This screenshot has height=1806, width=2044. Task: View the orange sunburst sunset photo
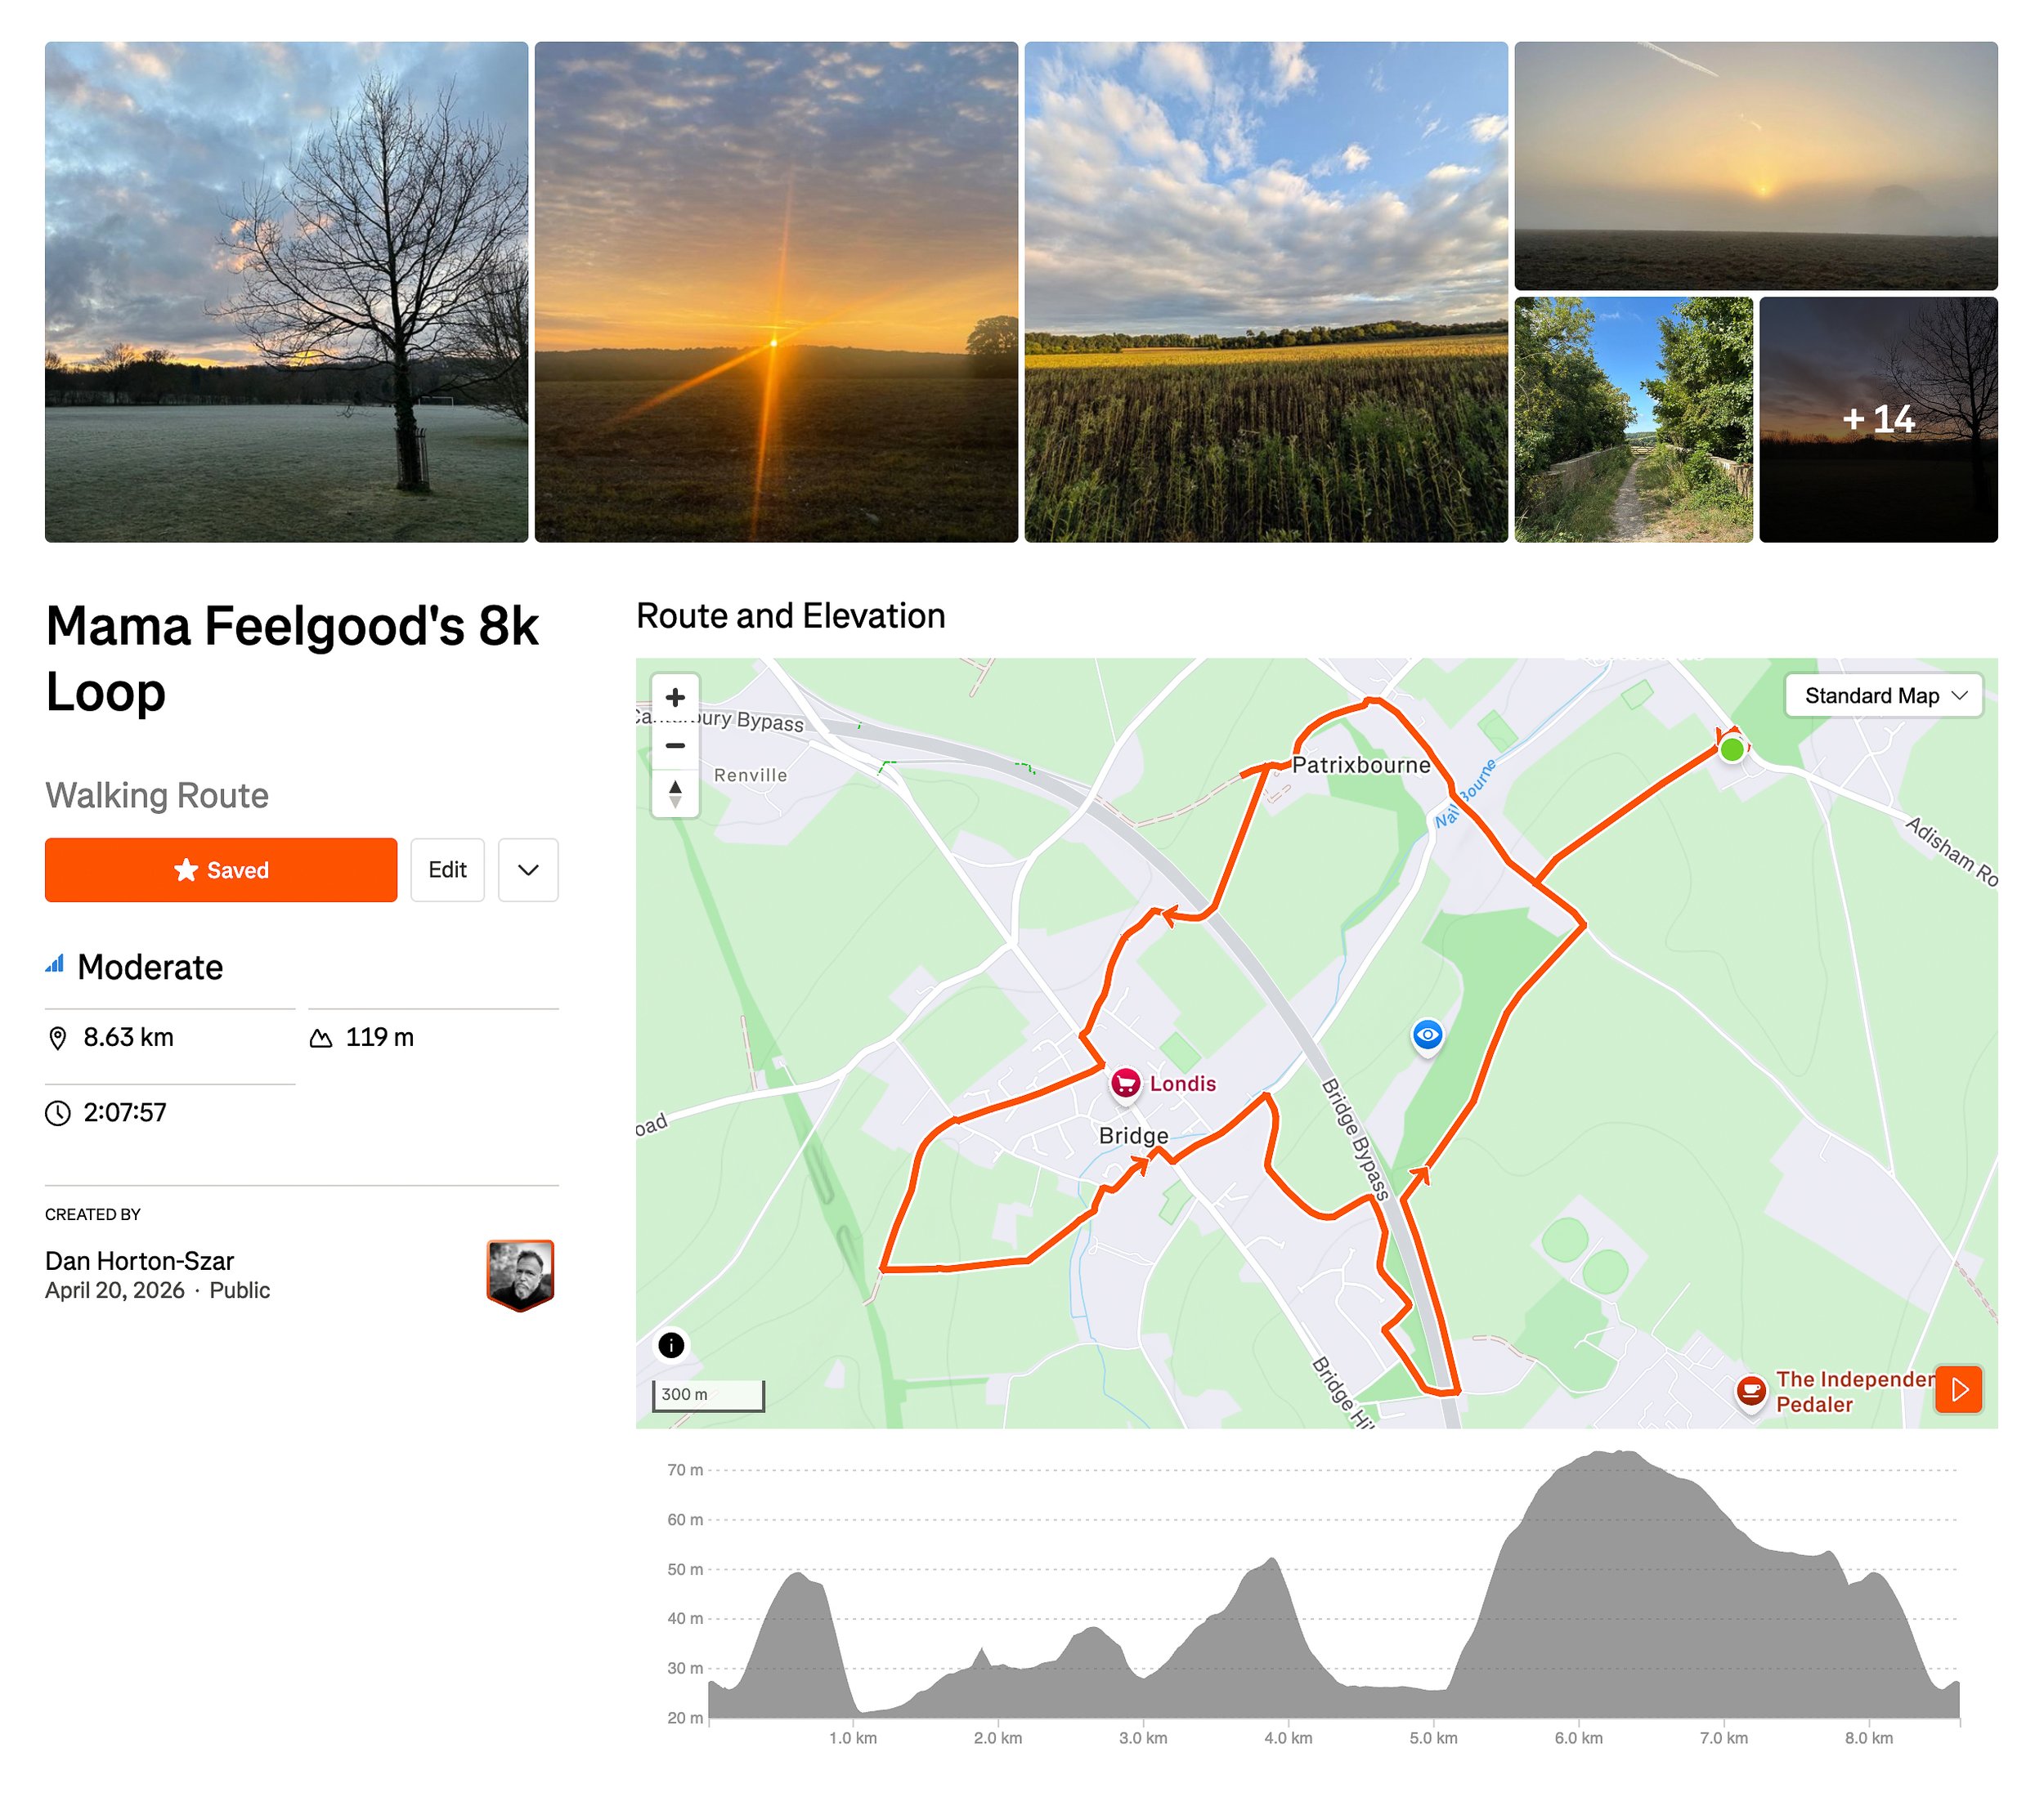tap(776, 292)
